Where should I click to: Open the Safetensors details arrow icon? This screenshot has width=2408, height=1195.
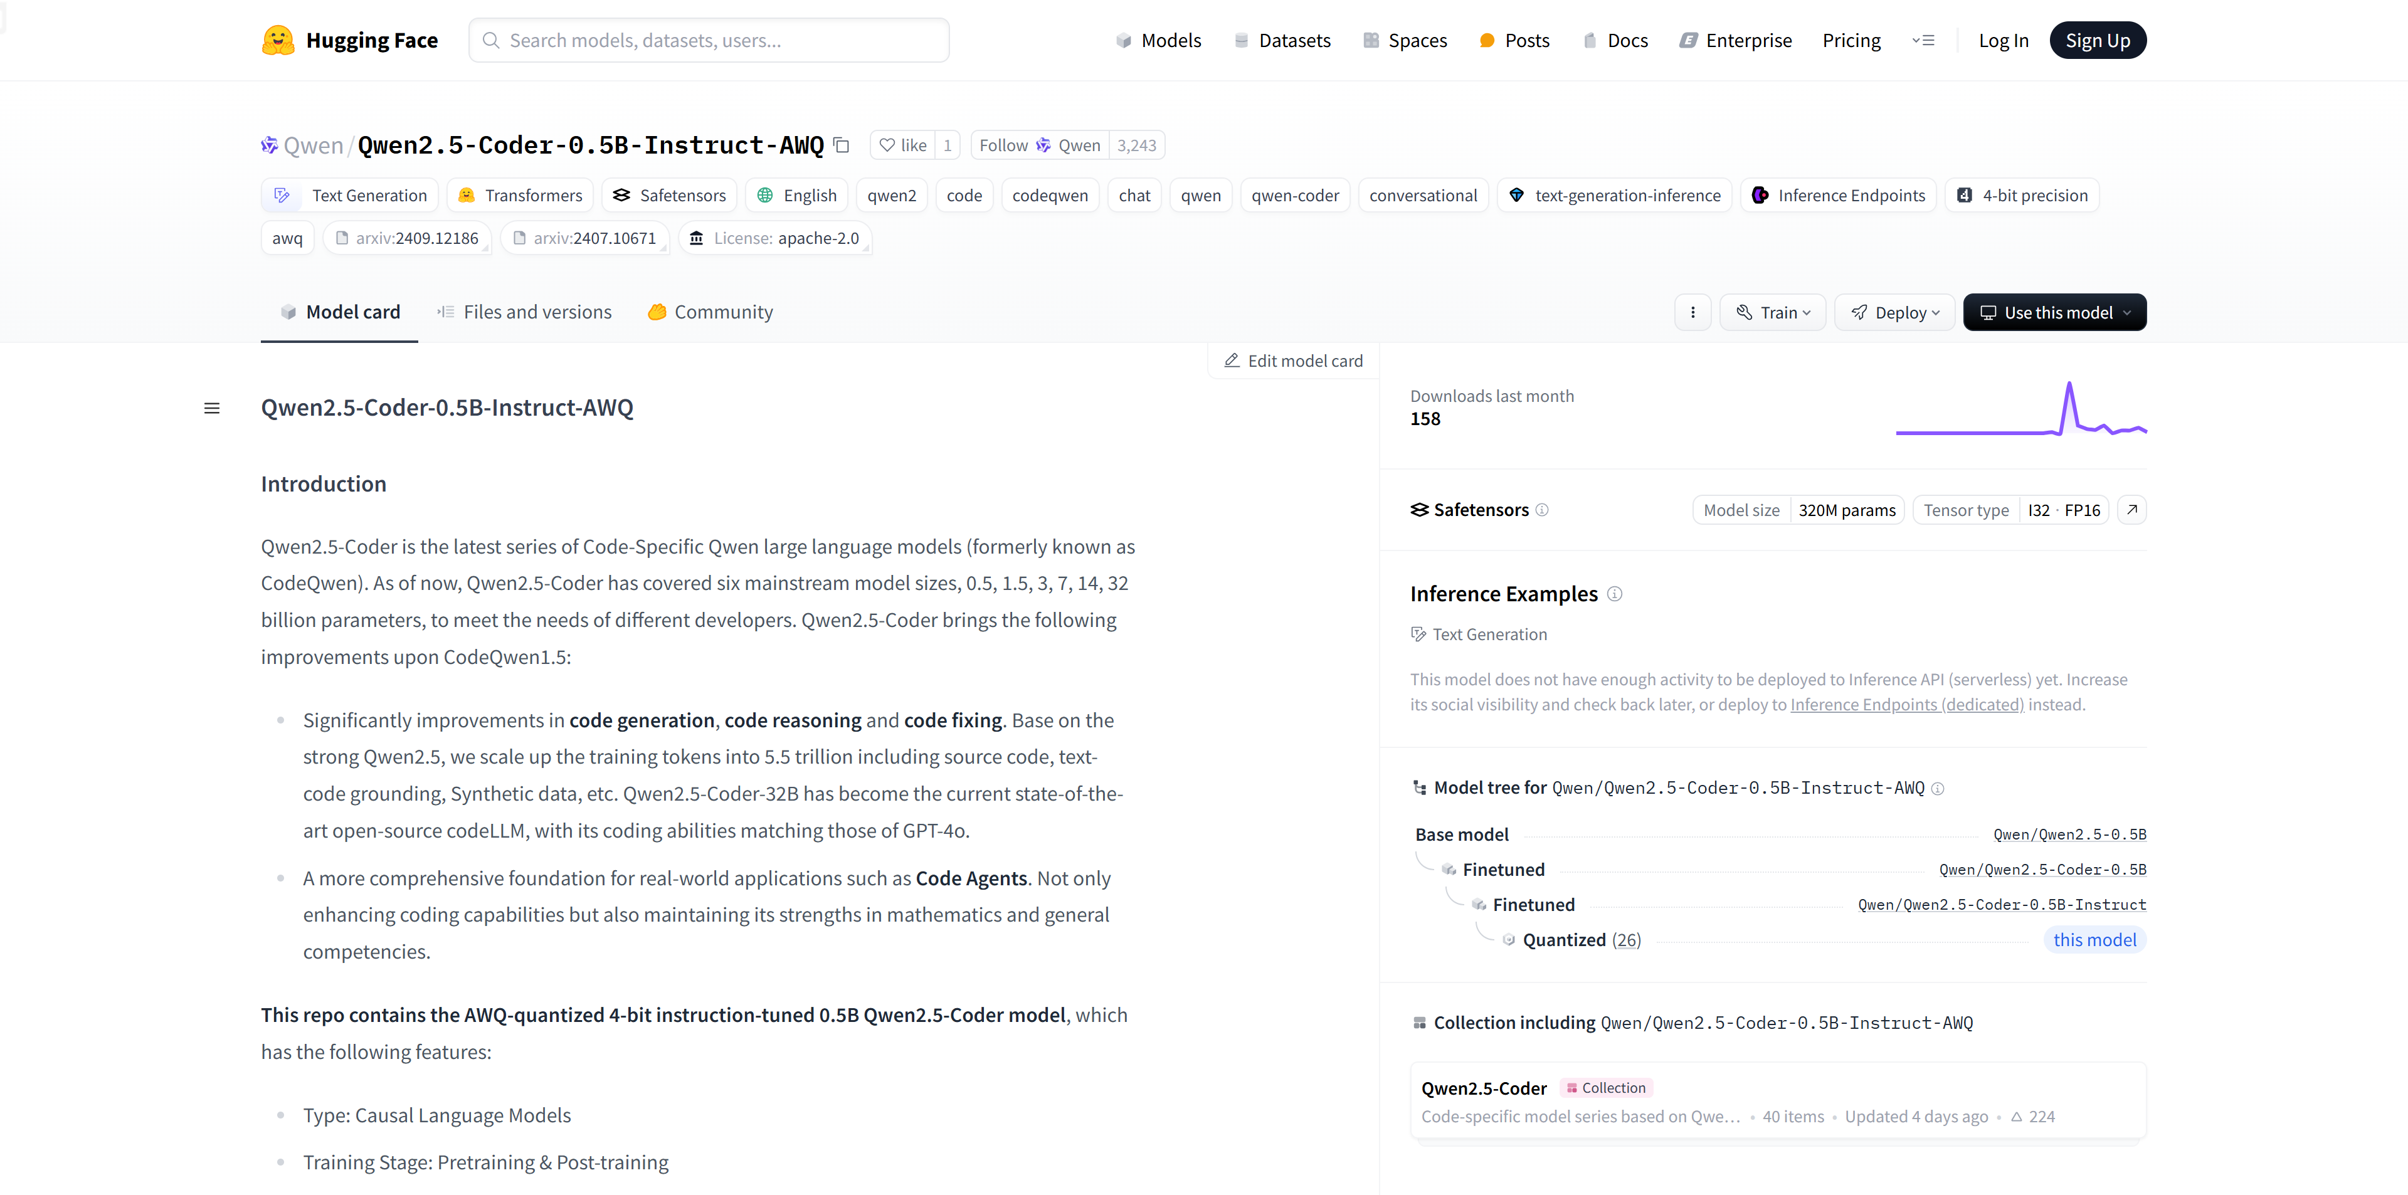tap(2131, 510)
